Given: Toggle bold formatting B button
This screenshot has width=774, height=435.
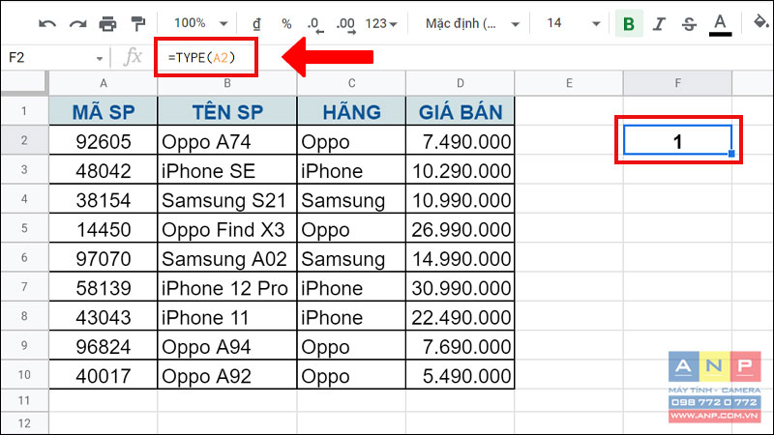Looking at the screenshot, I should pos(629,23).
